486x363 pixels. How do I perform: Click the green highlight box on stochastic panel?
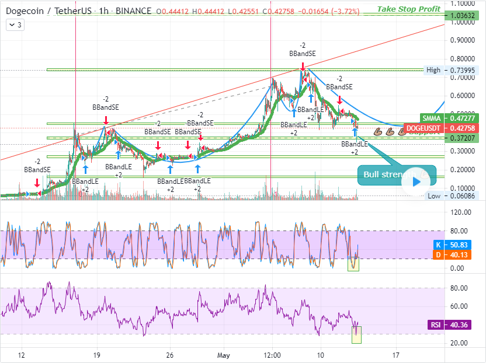(x=353, y=264)
